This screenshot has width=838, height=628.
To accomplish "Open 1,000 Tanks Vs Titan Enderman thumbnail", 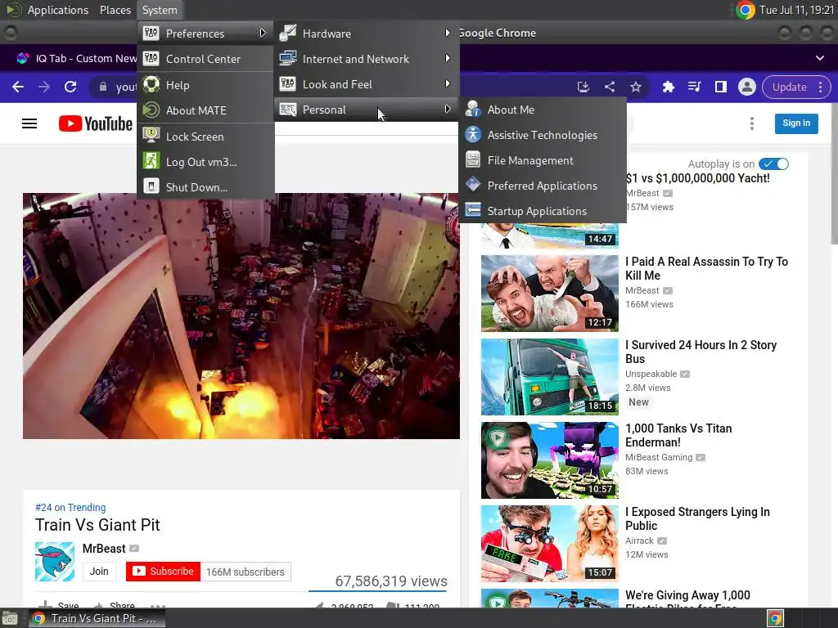I will pos(549,460).
